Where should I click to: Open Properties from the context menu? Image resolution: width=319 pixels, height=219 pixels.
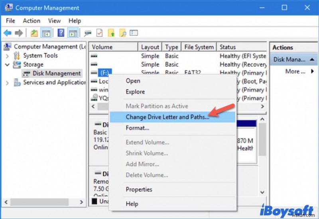pos(173,190)
